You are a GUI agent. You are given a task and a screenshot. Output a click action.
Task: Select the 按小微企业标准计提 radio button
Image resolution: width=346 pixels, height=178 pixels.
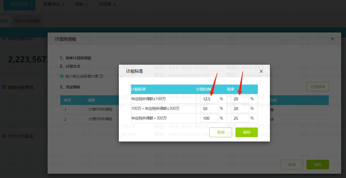[62, 76]
